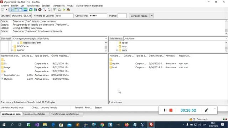
Task: Search for files with binoculars icon
Action: point(68,10)
